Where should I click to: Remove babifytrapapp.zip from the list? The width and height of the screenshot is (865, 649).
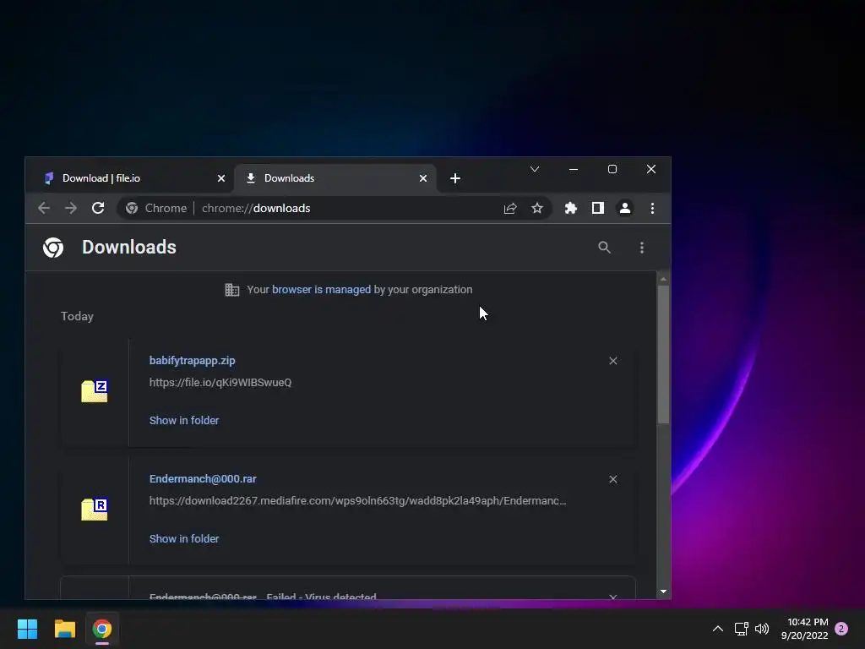(613, 361)
